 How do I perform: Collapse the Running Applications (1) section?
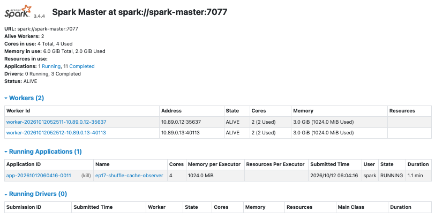tap(43, 152)
